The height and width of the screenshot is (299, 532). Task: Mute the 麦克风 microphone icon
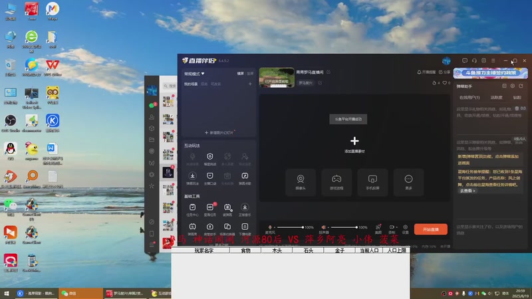(270, 227)
